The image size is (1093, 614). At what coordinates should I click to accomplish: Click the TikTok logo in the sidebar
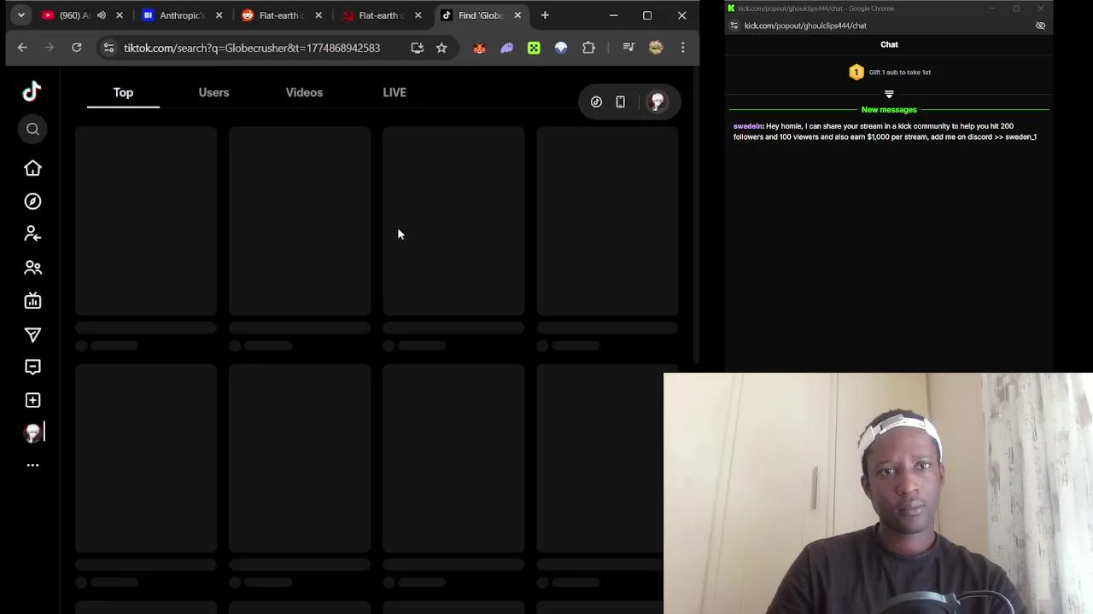(x=32, y=91)
